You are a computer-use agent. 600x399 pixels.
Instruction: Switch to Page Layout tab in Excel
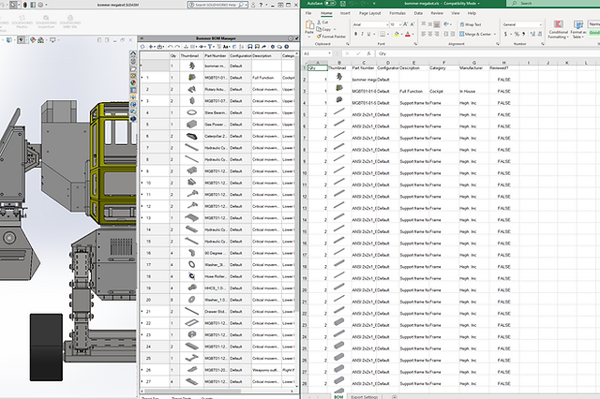click(x=369, y=13)
